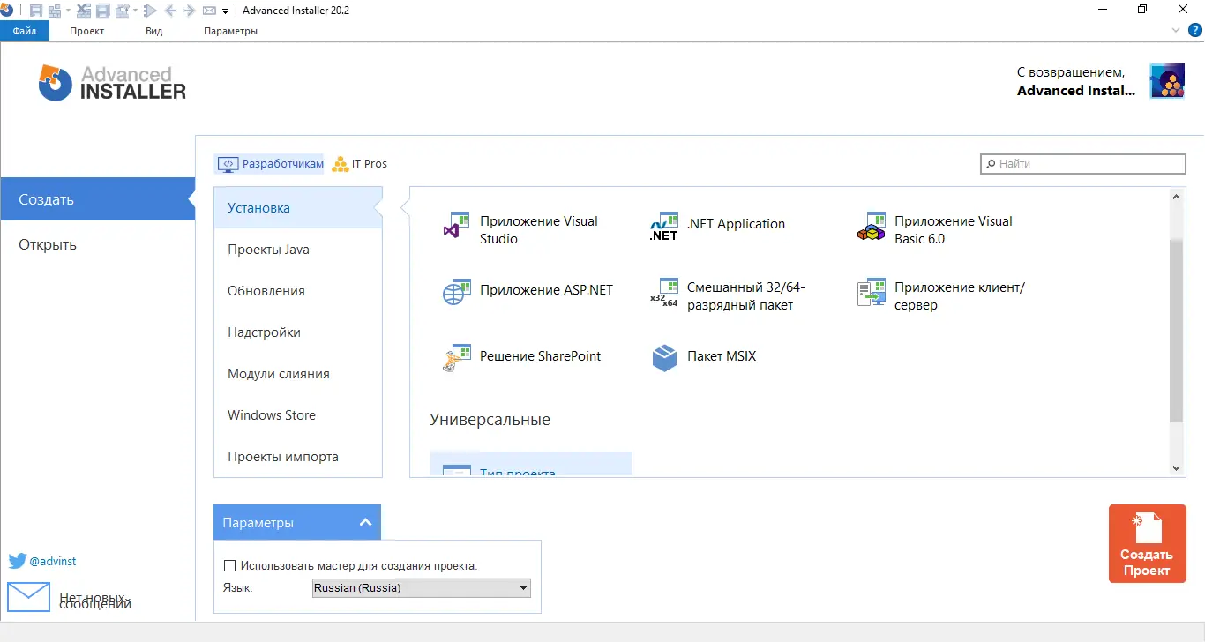The width and height of the screenshot is (1205, 642).
Task: Select the .NET Application project icon
Action: coord(663,226)
